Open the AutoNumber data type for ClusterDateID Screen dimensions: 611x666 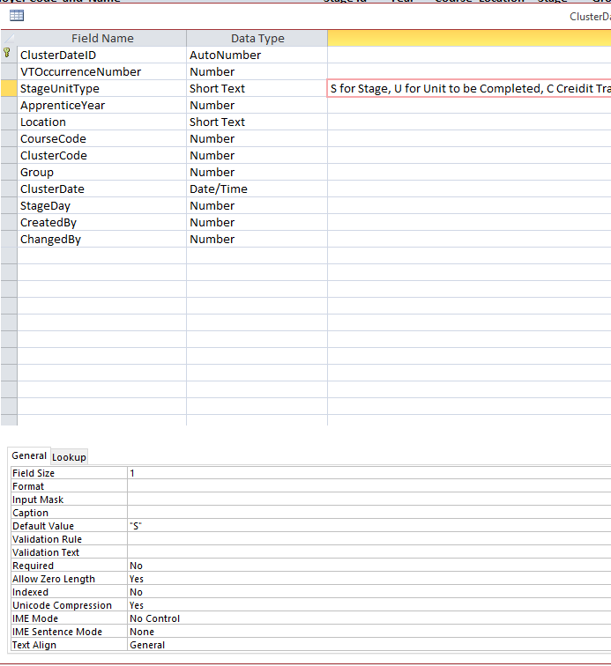pos(256,55)
